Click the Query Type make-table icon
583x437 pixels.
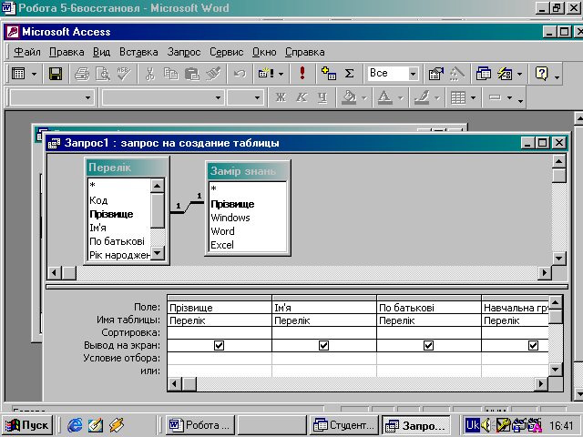[266, 74]
